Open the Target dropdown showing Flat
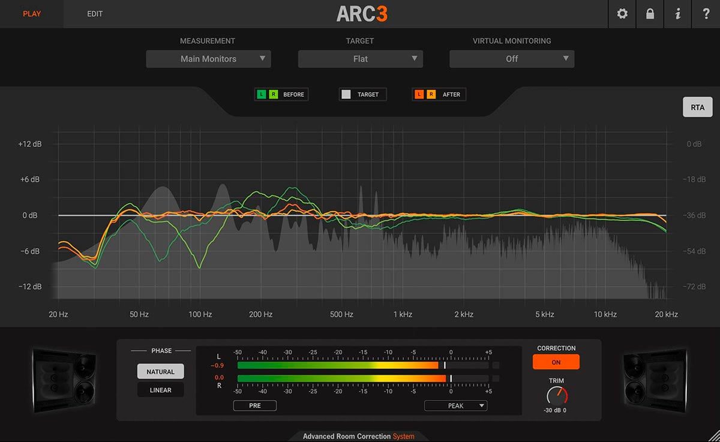The height and width of the screenshot is (442, 720). [361, 59]
